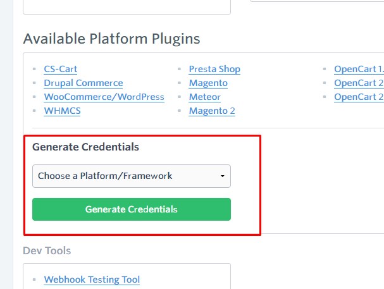Click the green Generate Credentials button
This screenshot has width=384, height=289.
[132, 209]
